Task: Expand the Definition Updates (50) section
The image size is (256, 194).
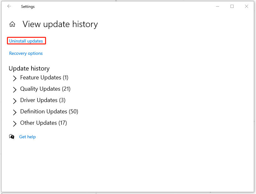Action: (x=49, y=112)
